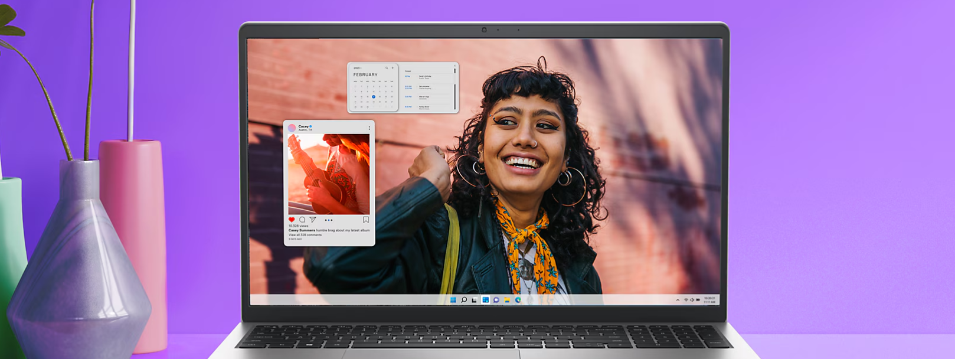This screenshot has height=359, width=955.
Task: Launch Microsoft Edge from taskbar
Action: tap(518, 300)
